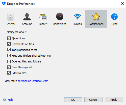
Task: Click the Apply button
Action: [x=114, y=100]
